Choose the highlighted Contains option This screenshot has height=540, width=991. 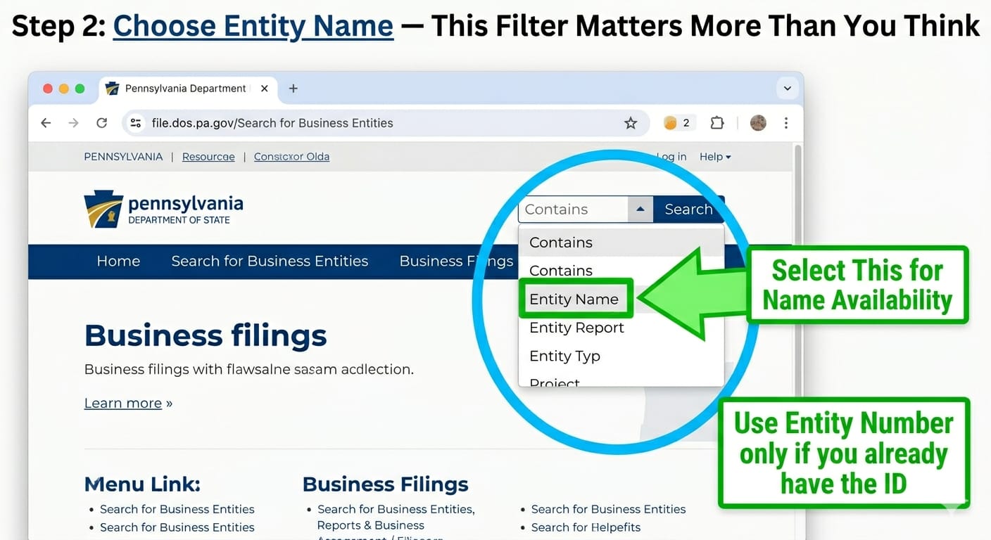(x=621, y=243)
